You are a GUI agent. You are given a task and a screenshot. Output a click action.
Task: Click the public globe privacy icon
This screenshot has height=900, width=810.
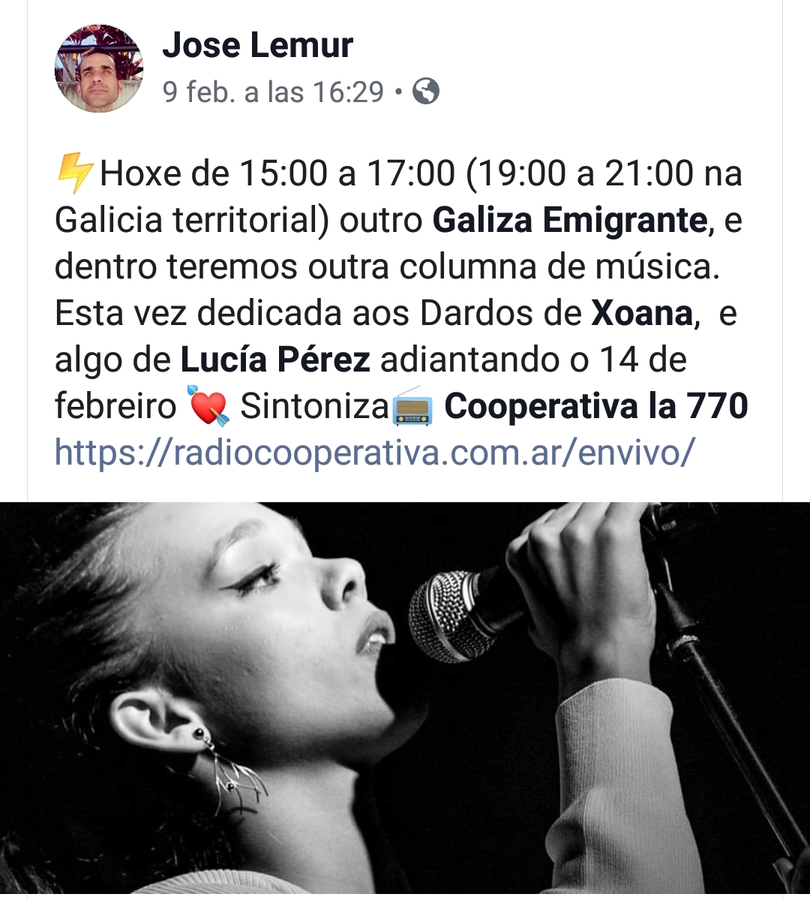[426, 91]
